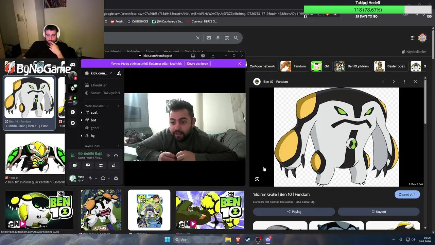Open the Windows Start menu
Image resolution: width=435 pixels, height=245 pixels.
[167, 240]
